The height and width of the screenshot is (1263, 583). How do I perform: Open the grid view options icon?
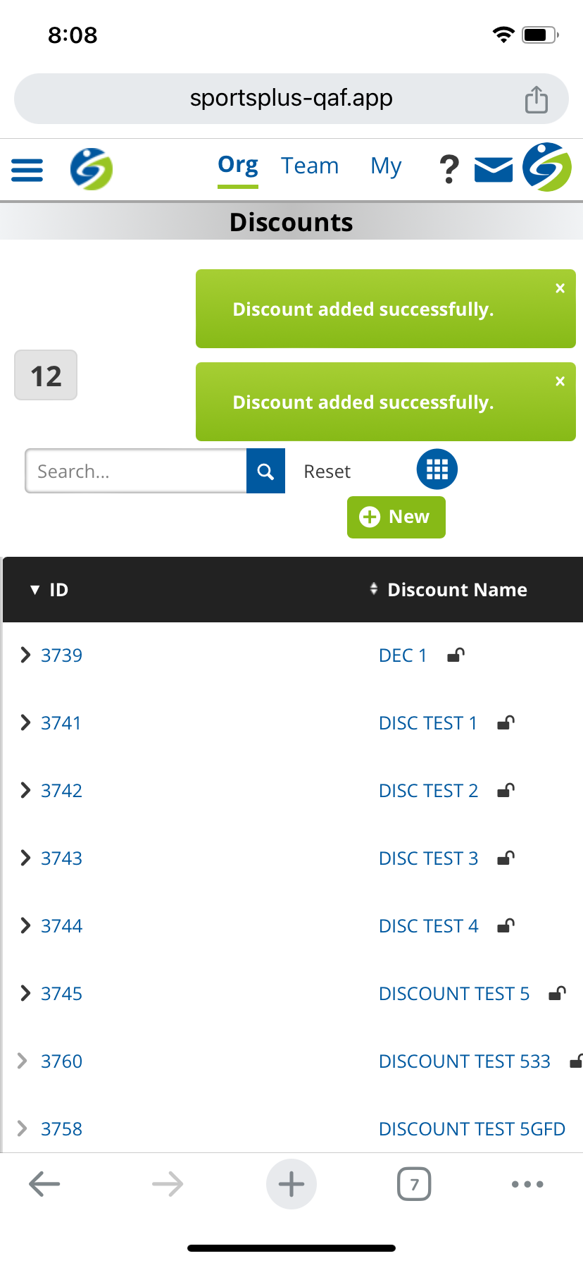437,469
